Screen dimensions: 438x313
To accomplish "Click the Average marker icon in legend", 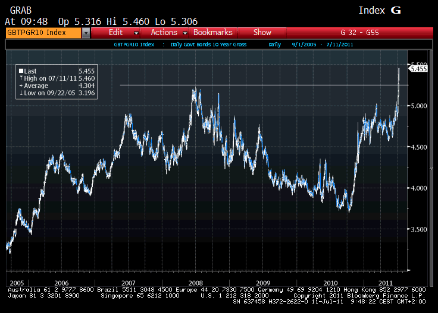I will point(21,86).
